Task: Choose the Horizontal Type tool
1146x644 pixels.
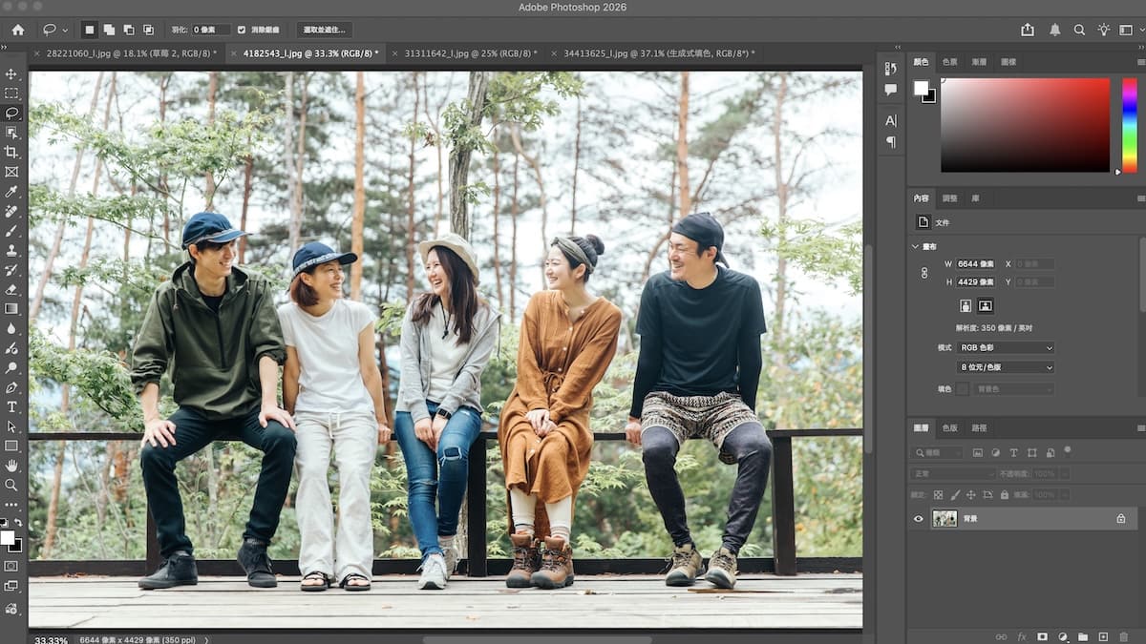Action: click(11, 406)
